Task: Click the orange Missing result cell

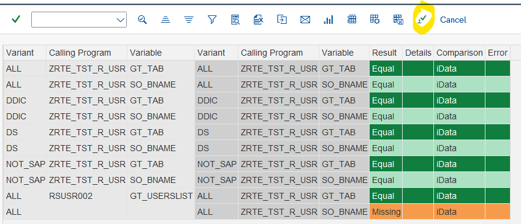Action: [x=386, y=212]
